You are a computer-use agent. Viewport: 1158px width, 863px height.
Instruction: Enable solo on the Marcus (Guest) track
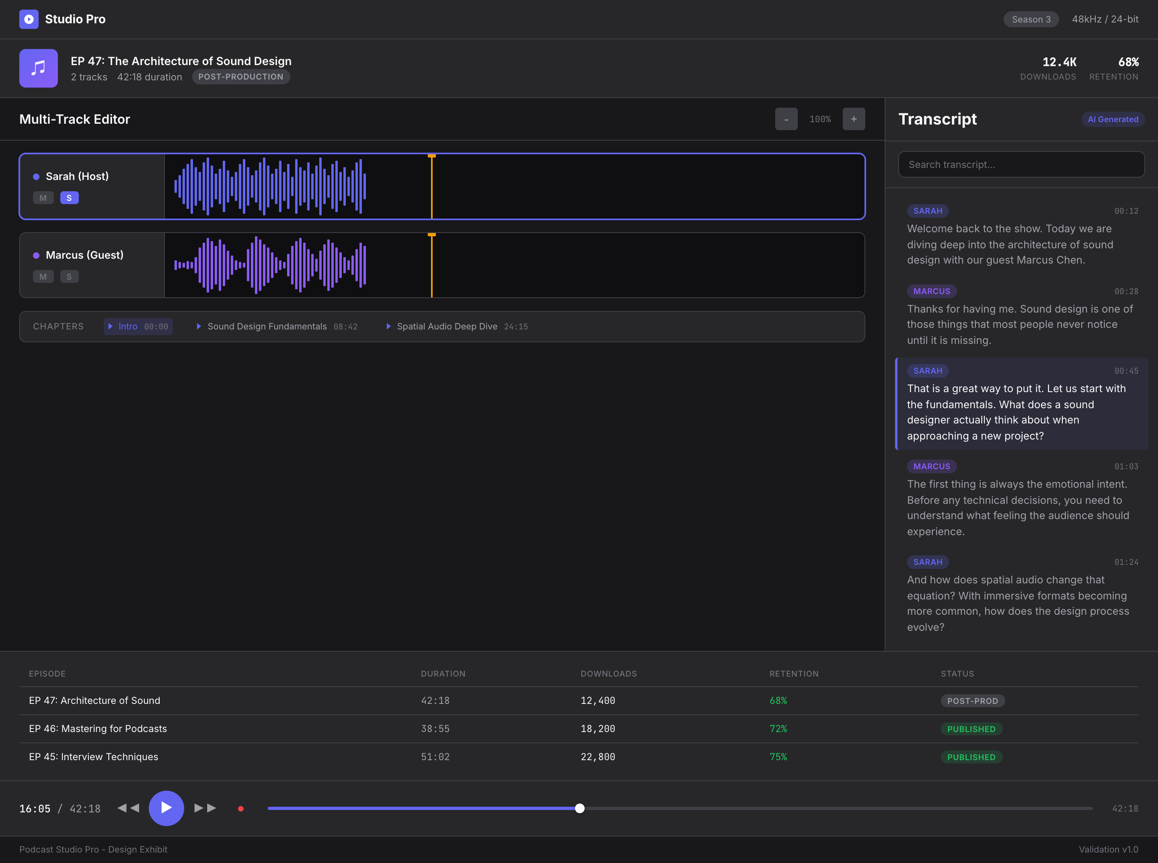click(70, 276)
